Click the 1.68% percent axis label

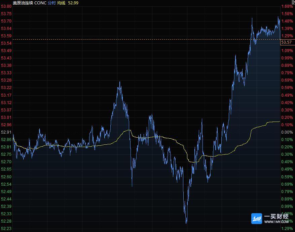pos(287,6)
